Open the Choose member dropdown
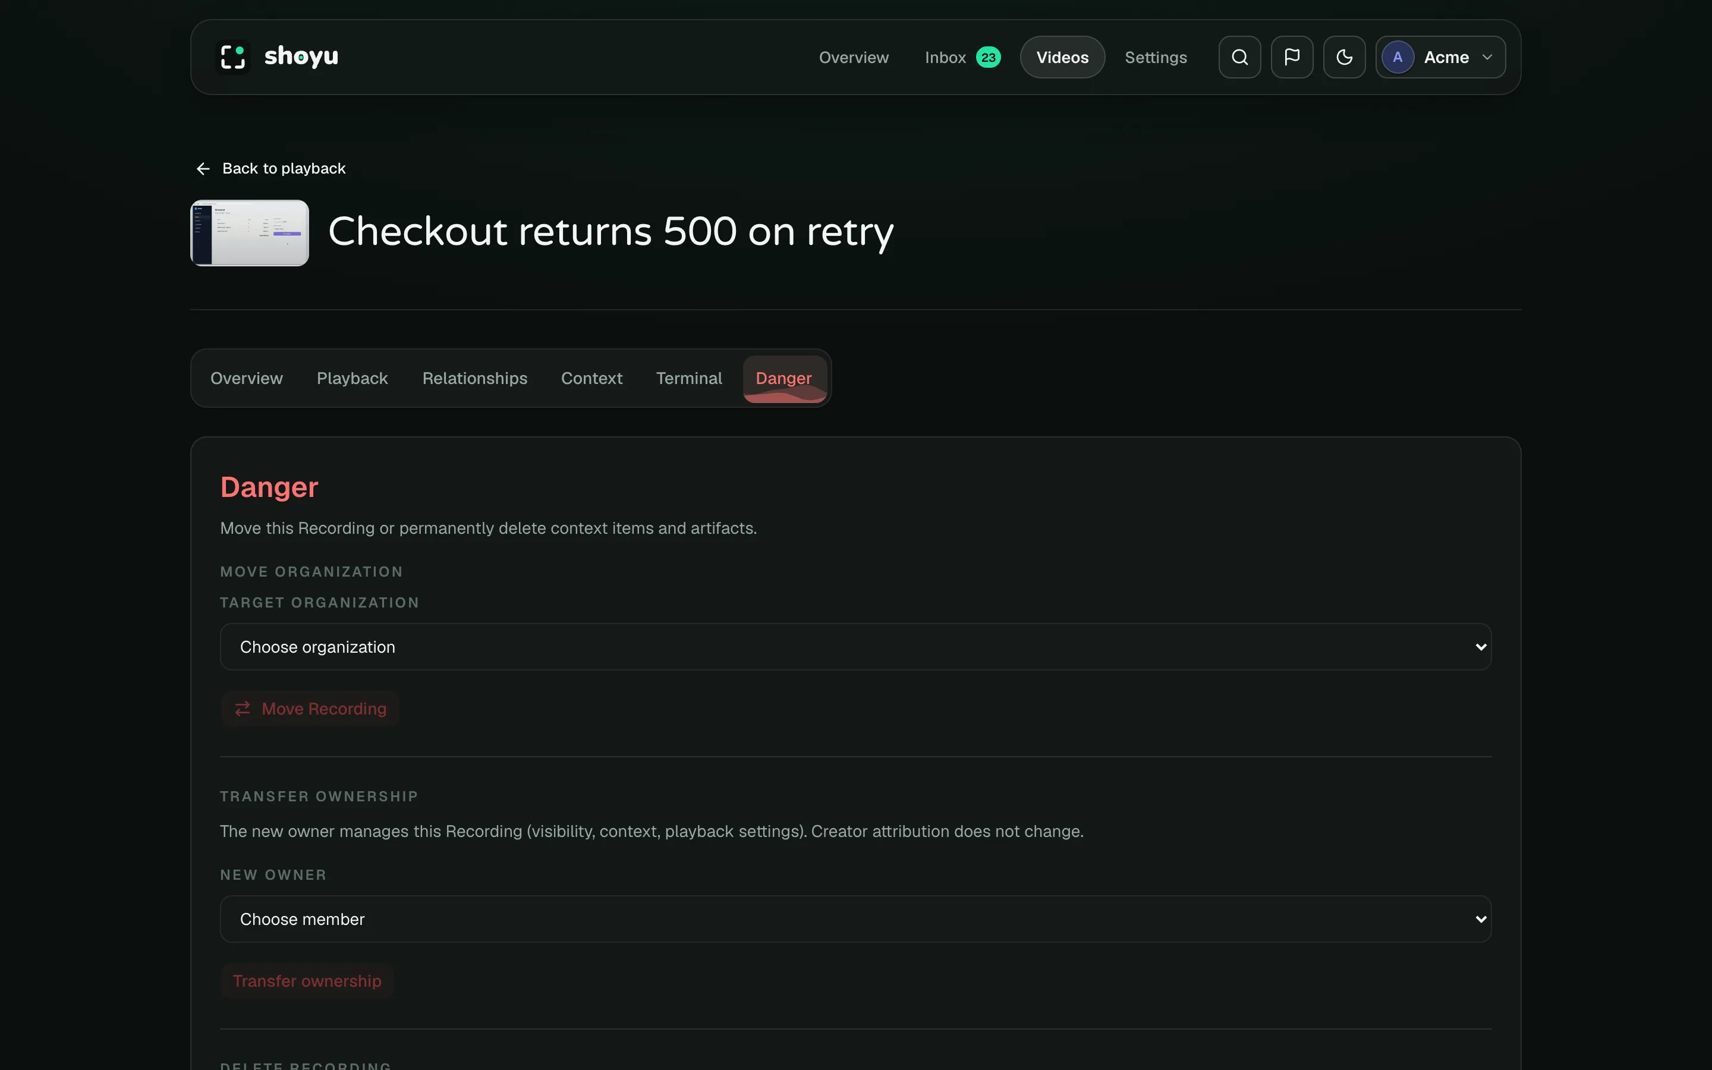This screenshot has height=1070, width=1712. 855,919
